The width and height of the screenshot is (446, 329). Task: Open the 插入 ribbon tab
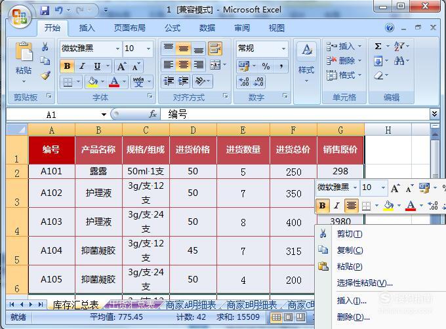87,28
